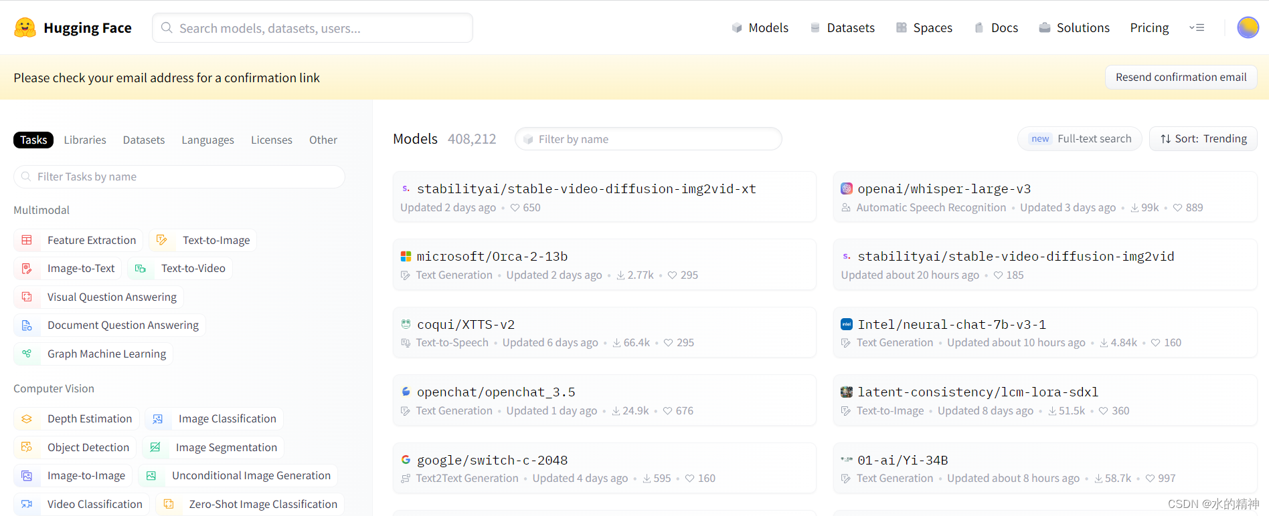
Task: Click the OpenAI avatar on whisper-large-v3
Action: pos(847,188)
